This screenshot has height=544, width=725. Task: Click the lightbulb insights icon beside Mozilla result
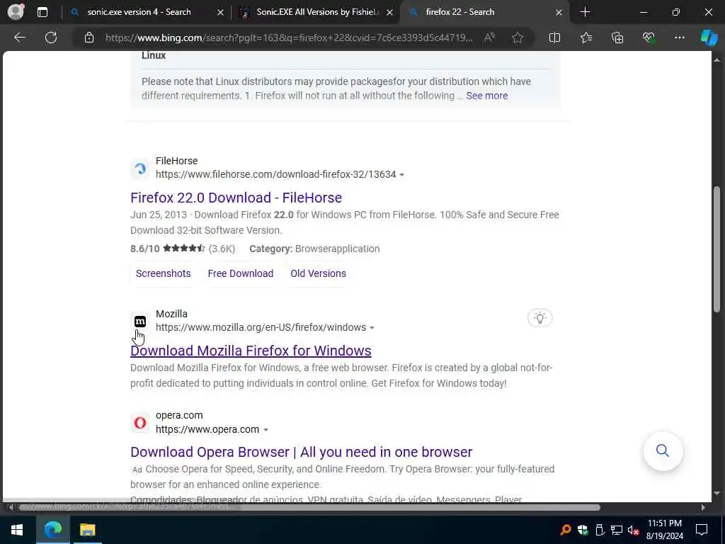(x=540, y=318)
